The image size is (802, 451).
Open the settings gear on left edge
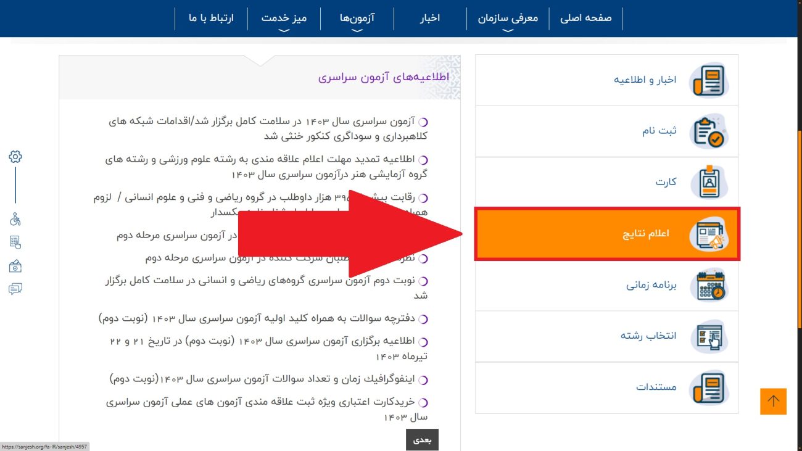[x=15, y=157]
